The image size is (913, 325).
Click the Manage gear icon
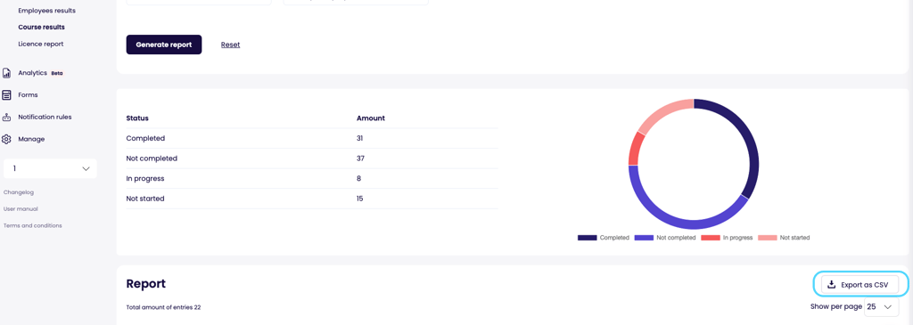[x=7, y=139]
